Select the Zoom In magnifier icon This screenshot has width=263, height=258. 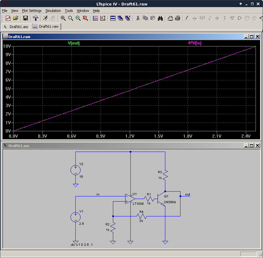[x=63, y=18]
